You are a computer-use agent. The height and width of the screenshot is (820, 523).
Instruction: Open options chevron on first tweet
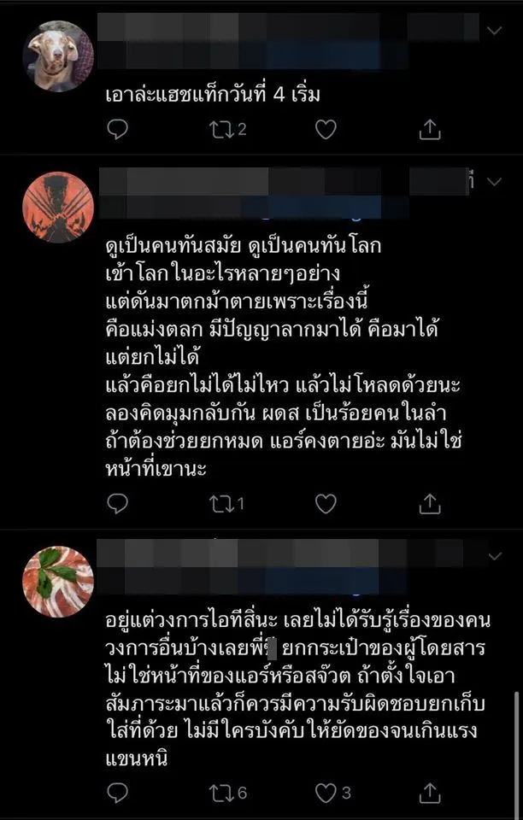pos(494,31)
